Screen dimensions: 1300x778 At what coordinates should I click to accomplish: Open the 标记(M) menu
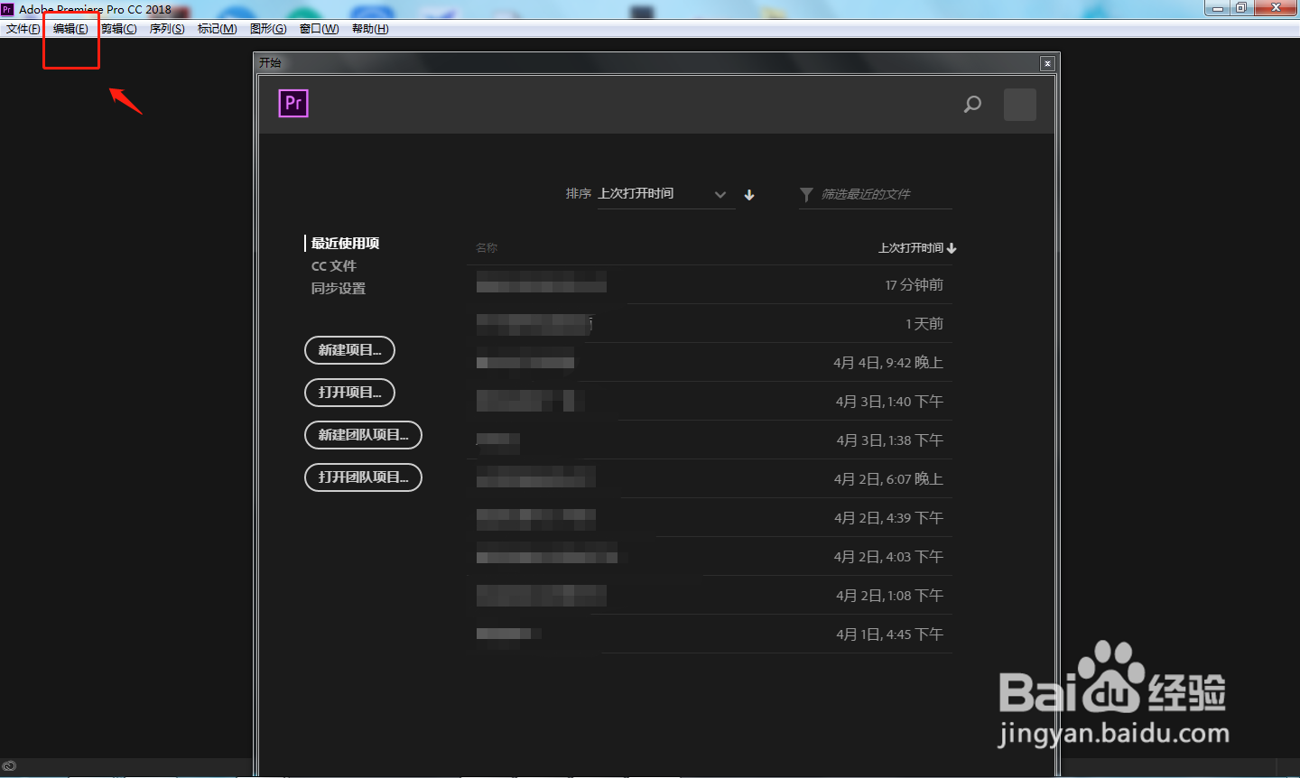[x=217, y=29]
